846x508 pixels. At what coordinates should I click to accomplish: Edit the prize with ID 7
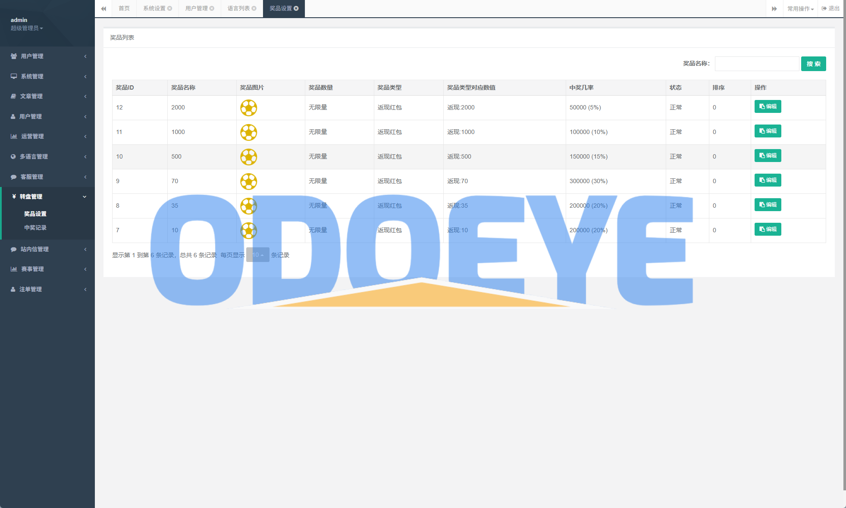tap(768, 229)
